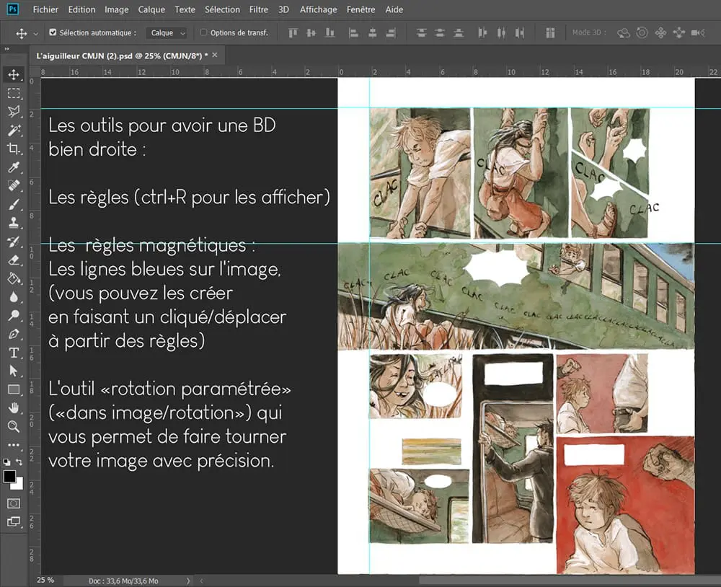Select the Hand tool
This screenshot has width=721, height=587.
click(x=13, y=408)
